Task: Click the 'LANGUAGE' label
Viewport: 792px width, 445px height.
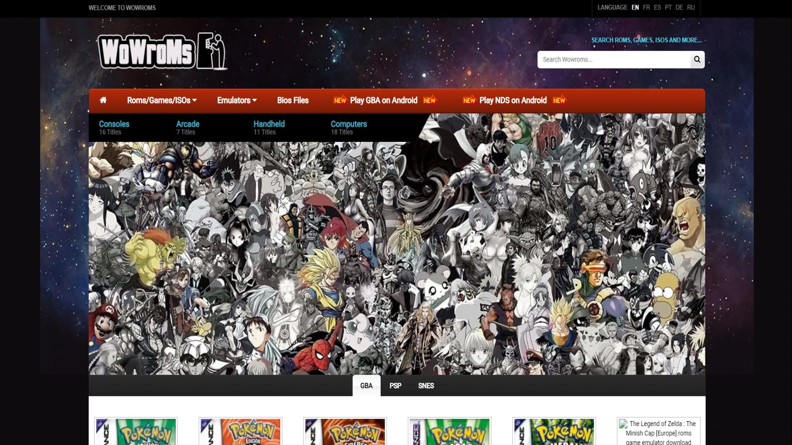Action: coord(612,7)
